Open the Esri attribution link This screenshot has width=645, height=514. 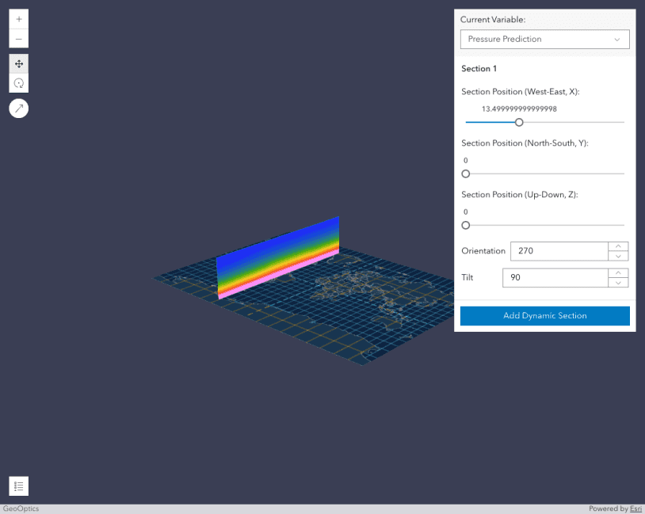[x=635, y=508]
